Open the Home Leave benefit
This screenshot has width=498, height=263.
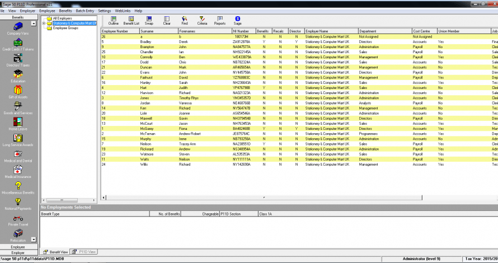[18, 124]
